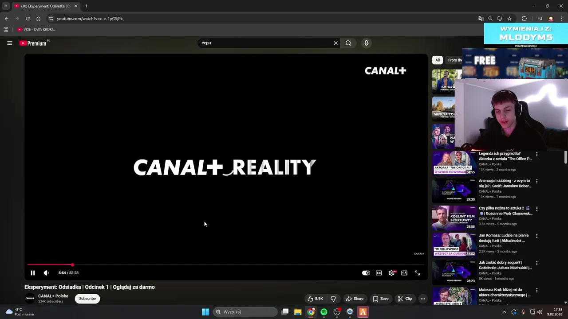Open options for 'Czy piłka nożna to sztuka?'
Image resolution: width=568 pixels, height=319 pixels.
click(x=537, y=209)
